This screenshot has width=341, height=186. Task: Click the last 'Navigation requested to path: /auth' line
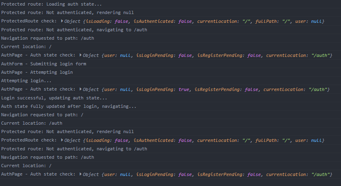point(47,157)
